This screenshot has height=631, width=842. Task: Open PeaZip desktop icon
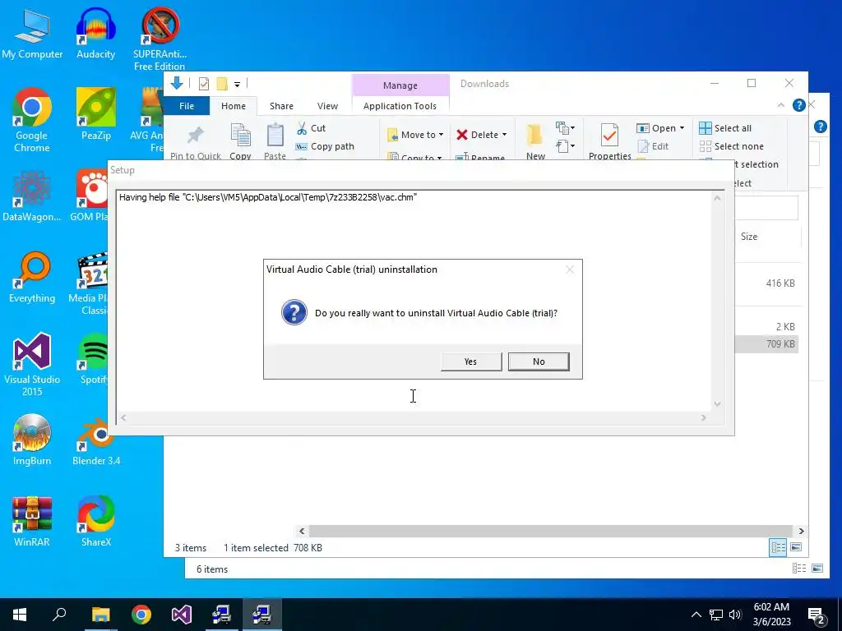[x=96, y=113]
